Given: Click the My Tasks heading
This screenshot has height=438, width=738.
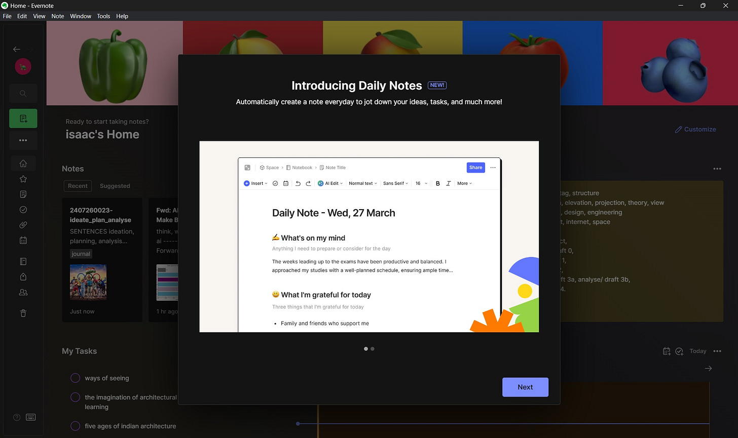Looking at the screenshot, I should pyautogui.click(x=79, y=351).
